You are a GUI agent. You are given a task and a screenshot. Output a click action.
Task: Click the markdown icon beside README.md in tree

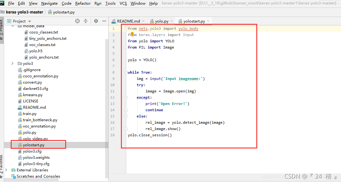(x=20, y=107)
